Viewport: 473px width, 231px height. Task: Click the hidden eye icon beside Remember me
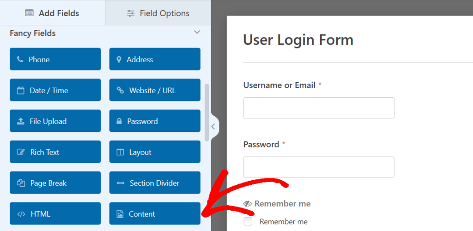[x=247, y=204]
